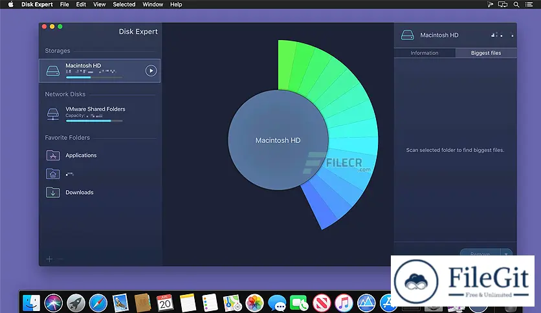Screen dimensions: 541x313
Task: Open Music iTunes icon in Dock
Action: click(x=344, y=303)
